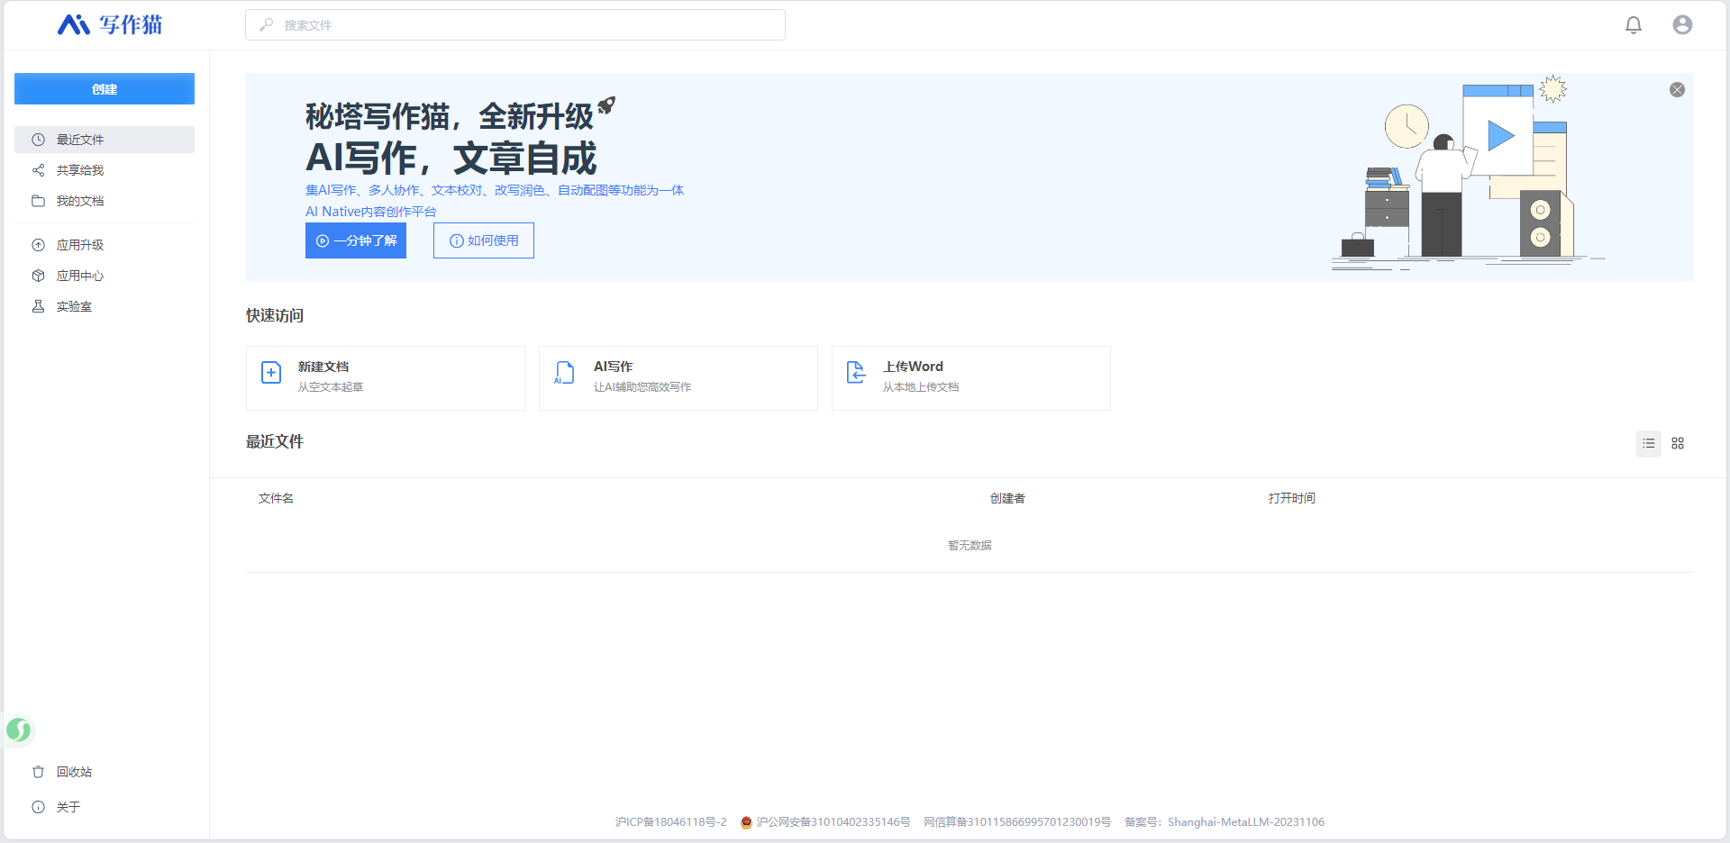Screen dimensions: 1730x843
Task: Click the 如何使用 button
Action: pos(484,240)
